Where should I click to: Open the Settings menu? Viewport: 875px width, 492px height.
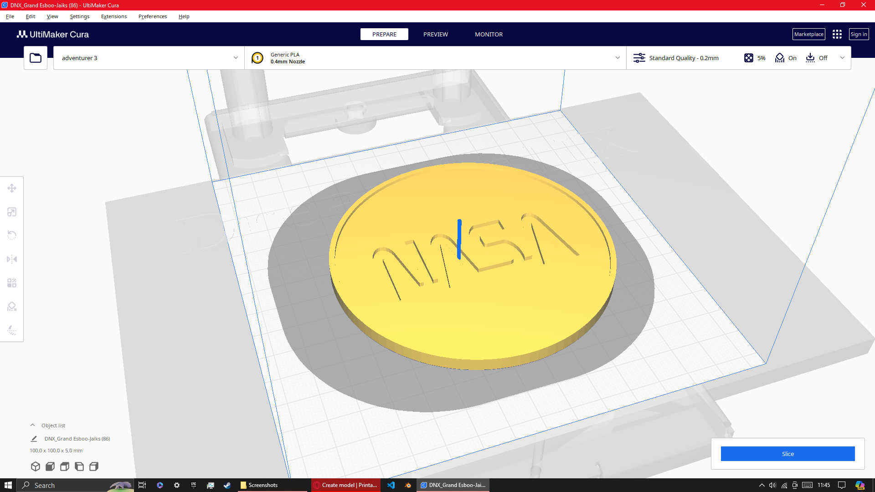pos(80,16)
